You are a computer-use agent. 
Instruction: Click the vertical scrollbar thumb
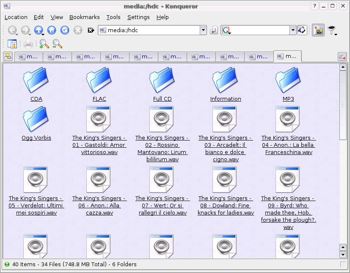click(343, 105)
